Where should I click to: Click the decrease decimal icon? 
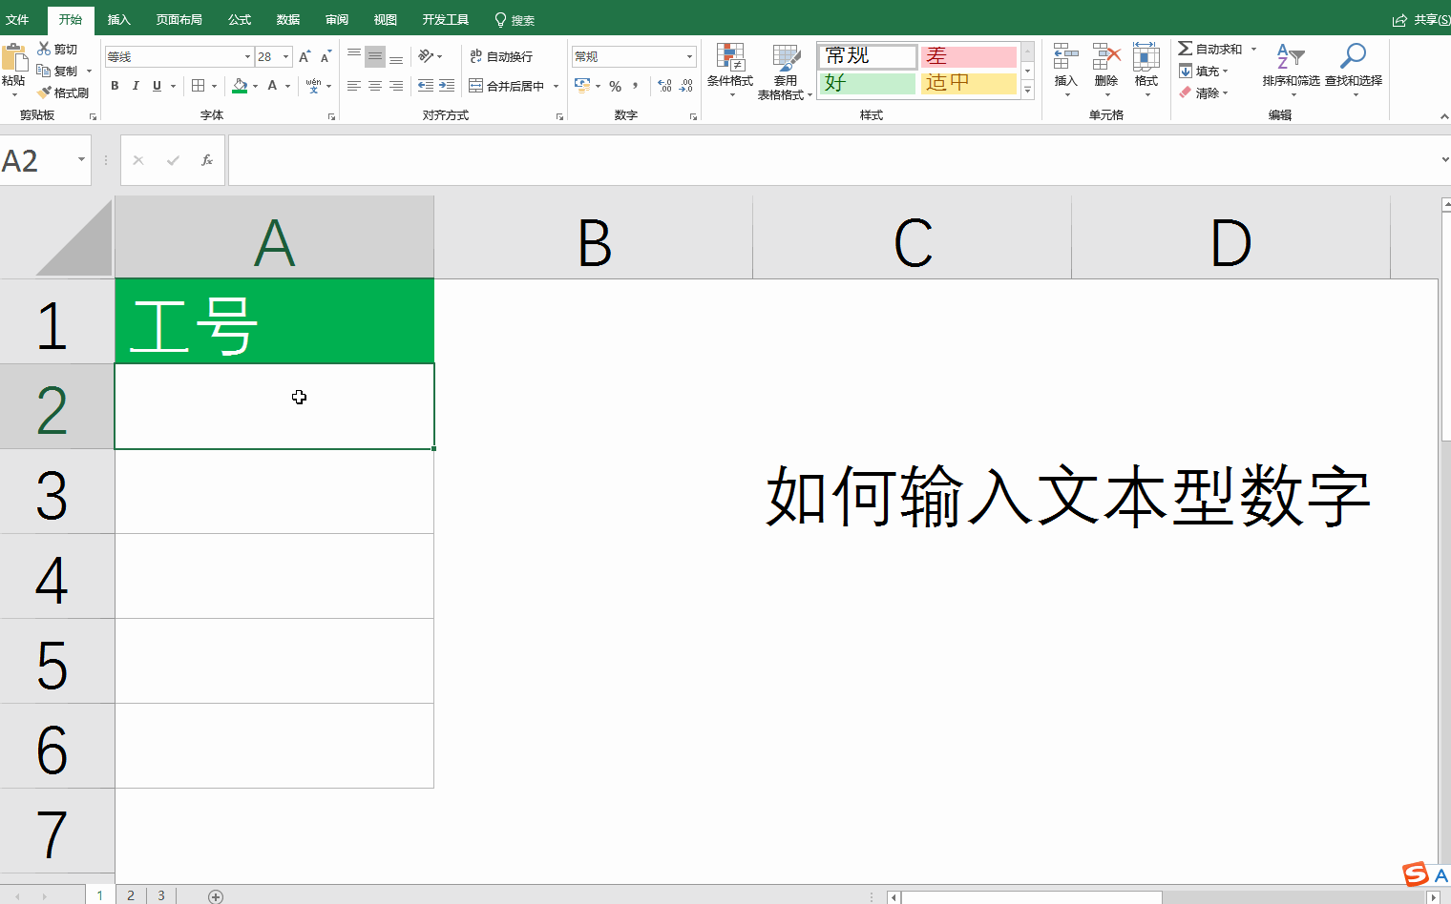(686, 86)
